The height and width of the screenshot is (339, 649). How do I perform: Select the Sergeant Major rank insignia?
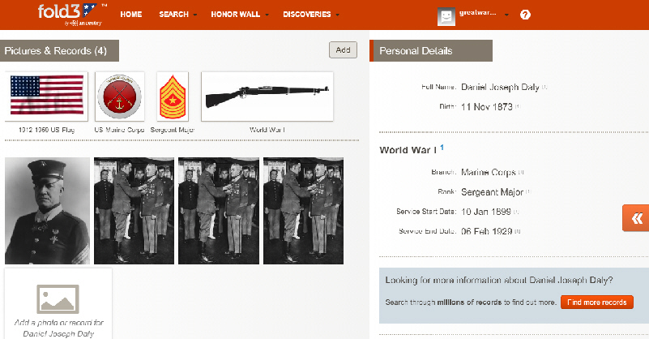coord(172,96)
